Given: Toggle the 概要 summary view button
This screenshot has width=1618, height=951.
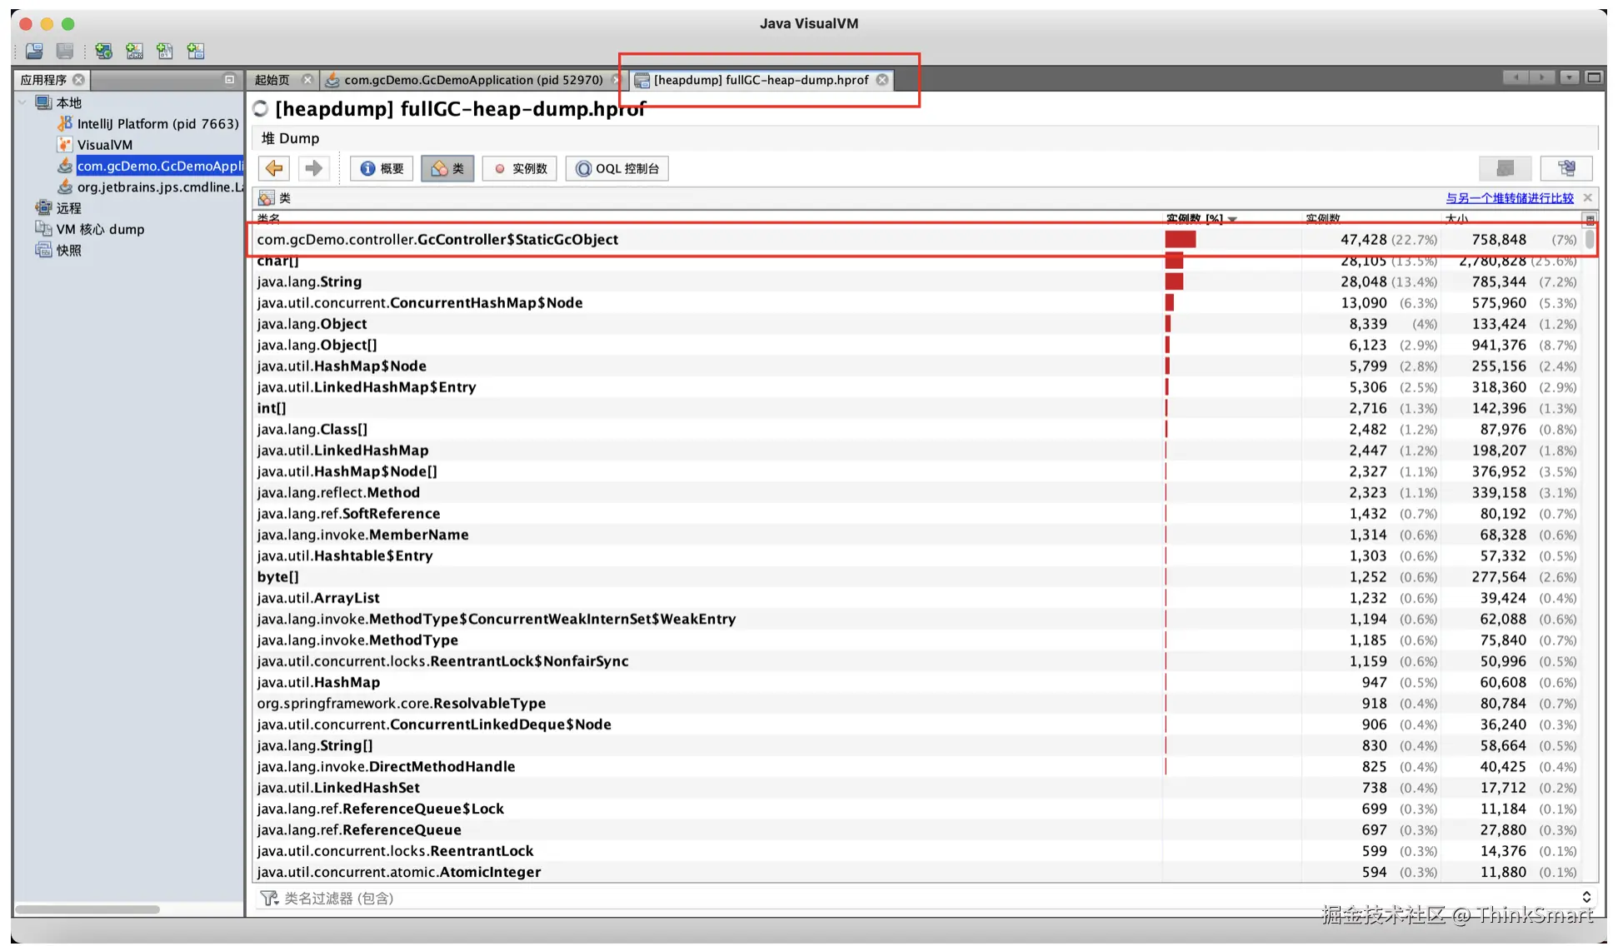Looking at the screenshot, I should pos(382,169).
